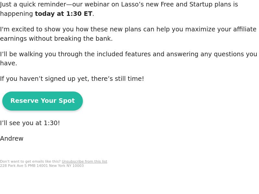Click "New York NY 10003" in the footer
The width and height of the screenshot is (259, 194).
coord(66,166)
